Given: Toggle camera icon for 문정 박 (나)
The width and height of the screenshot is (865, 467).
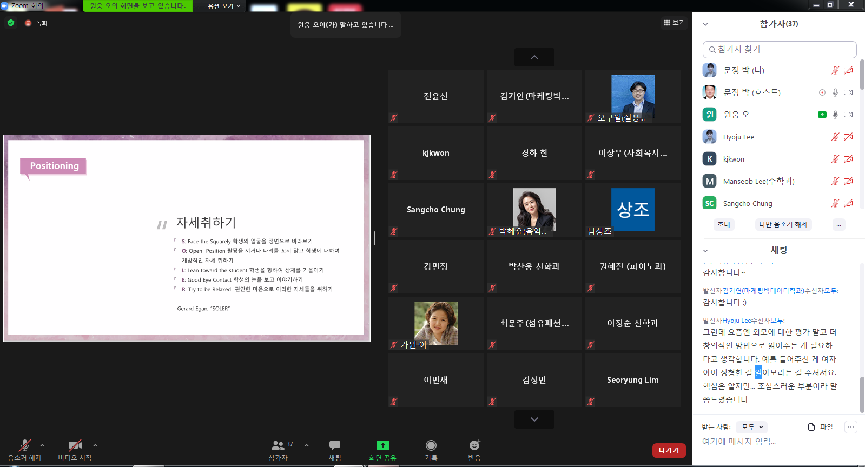Looking at the screenshot, I should click(848, 70).
